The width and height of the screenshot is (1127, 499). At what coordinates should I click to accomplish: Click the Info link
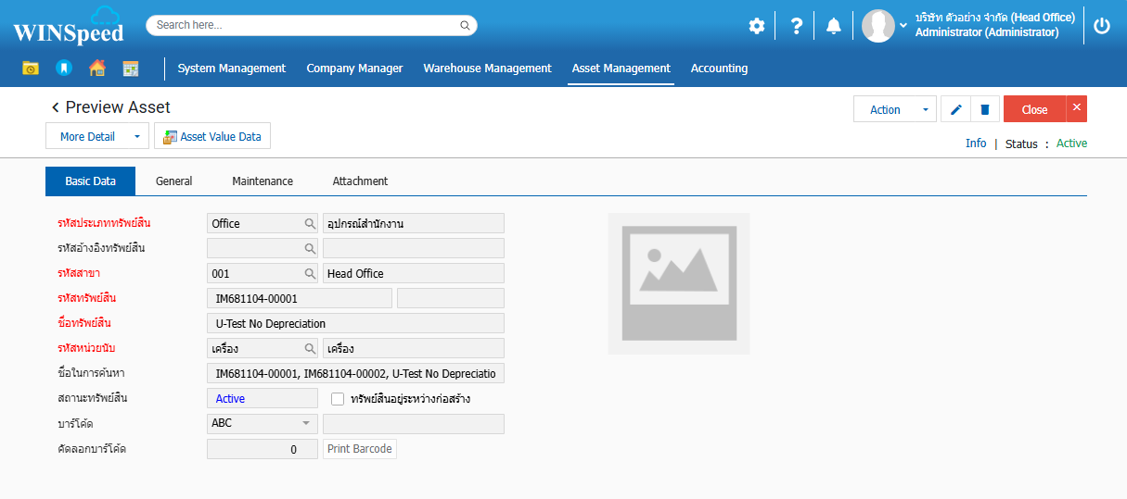coord(976,143)
